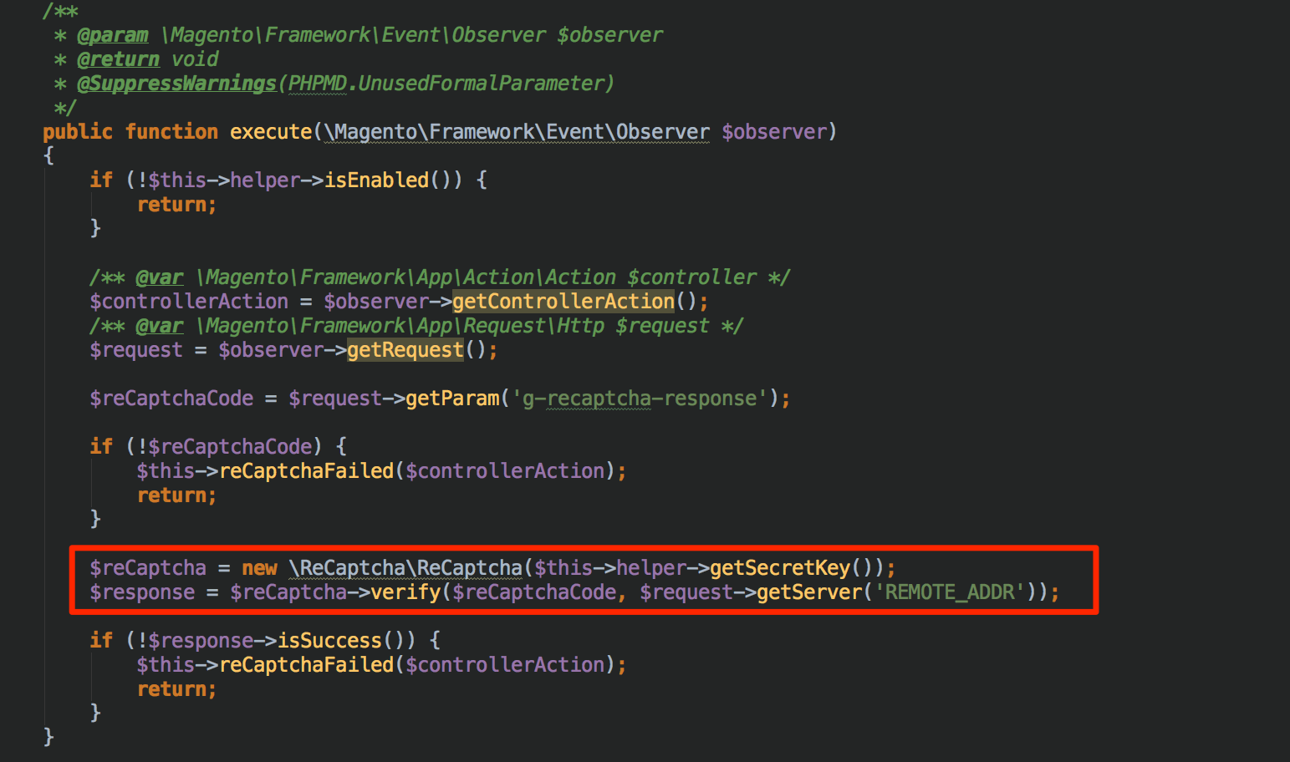This screenshot has width=1290, height=762.
Task: Click !$reCaptchaCode in the if condition
Action: click(224, 447)
